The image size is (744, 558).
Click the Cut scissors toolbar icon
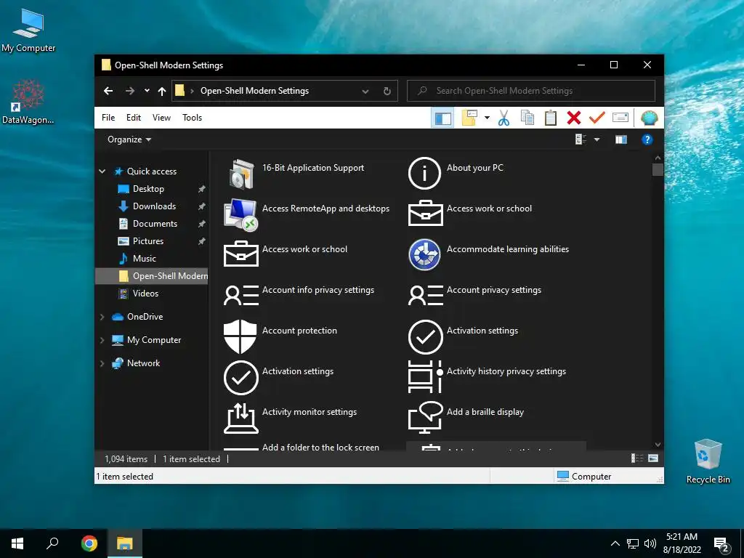pyautogui.click(x=504, y=118)
